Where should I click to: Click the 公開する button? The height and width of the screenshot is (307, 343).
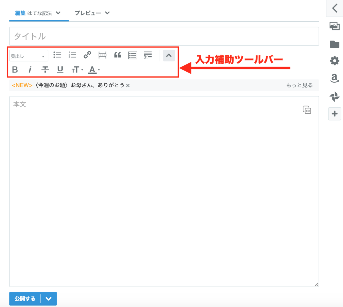click(x=25, y=299)
